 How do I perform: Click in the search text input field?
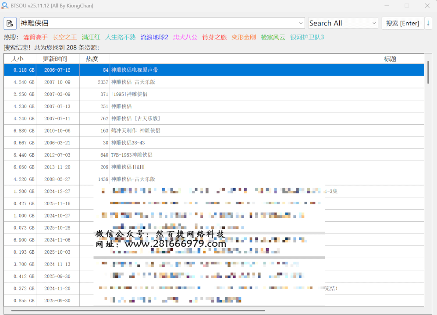click(158, 23)
